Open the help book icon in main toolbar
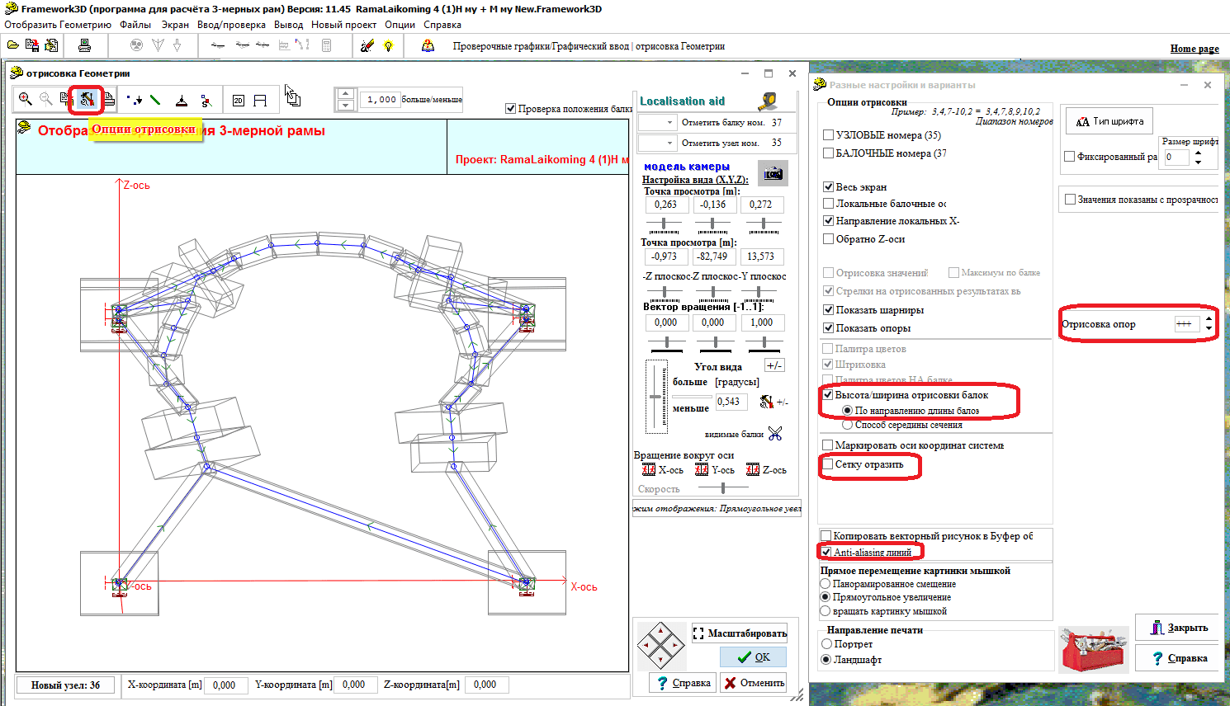This screenshot has width=1230, height=706. click(x=428, y=46)
